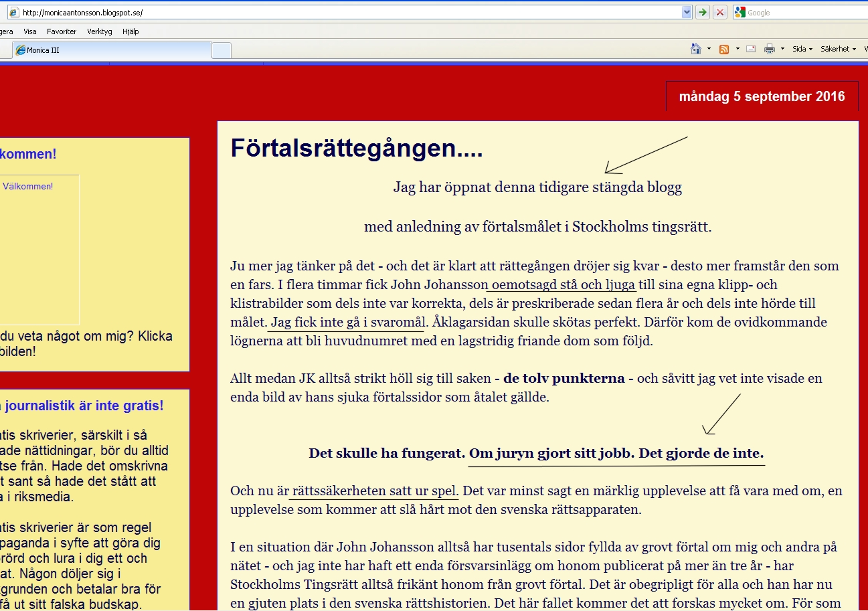
Task: Click the green Go arrow button
Action: [x=703, y=12]
